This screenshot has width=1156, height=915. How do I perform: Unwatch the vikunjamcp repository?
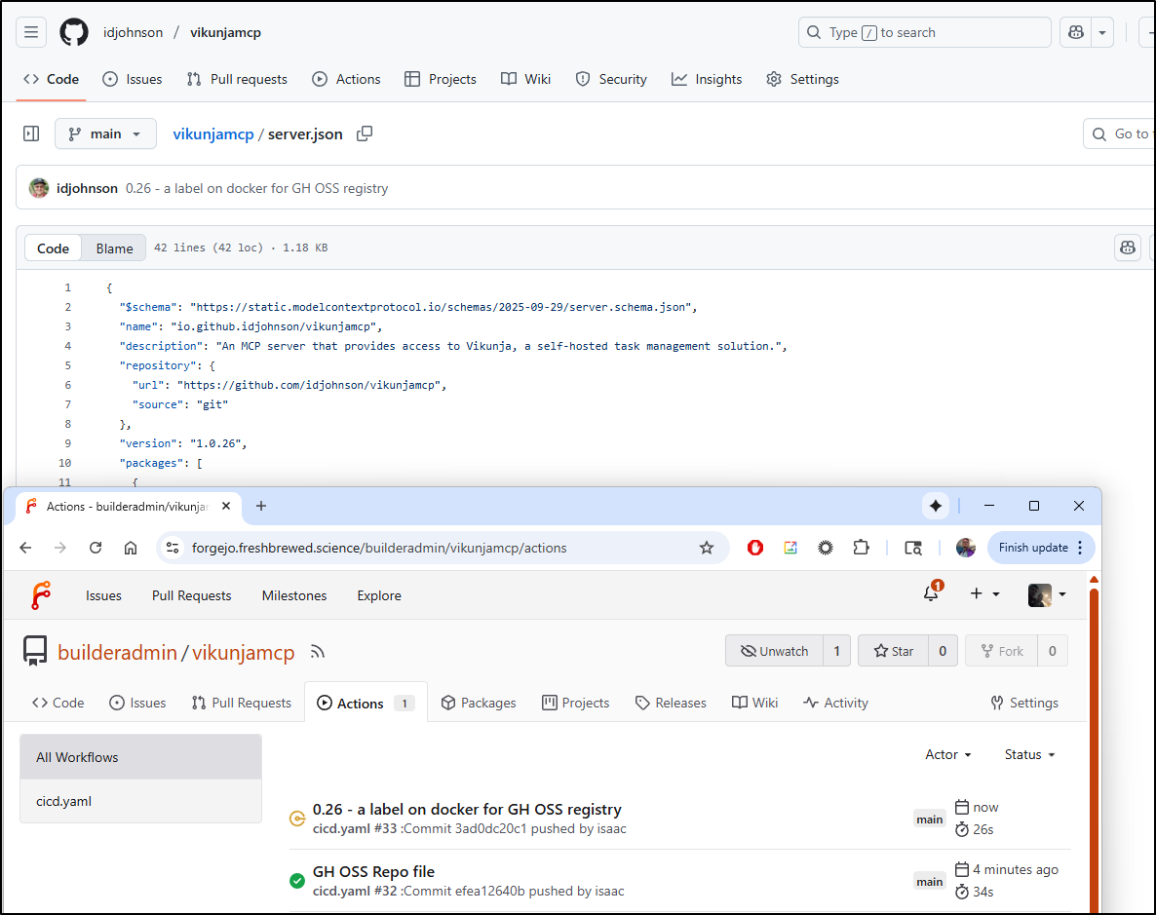click(x=774, y=651)
